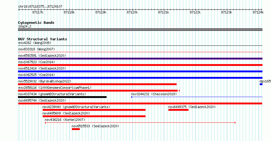Click the 87121k ruler tick label
This screenshot has width=271, height=141.
coord(164,12)
